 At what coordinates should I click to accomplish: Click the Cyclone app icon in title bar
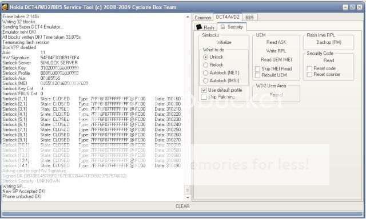click(5, 7)
